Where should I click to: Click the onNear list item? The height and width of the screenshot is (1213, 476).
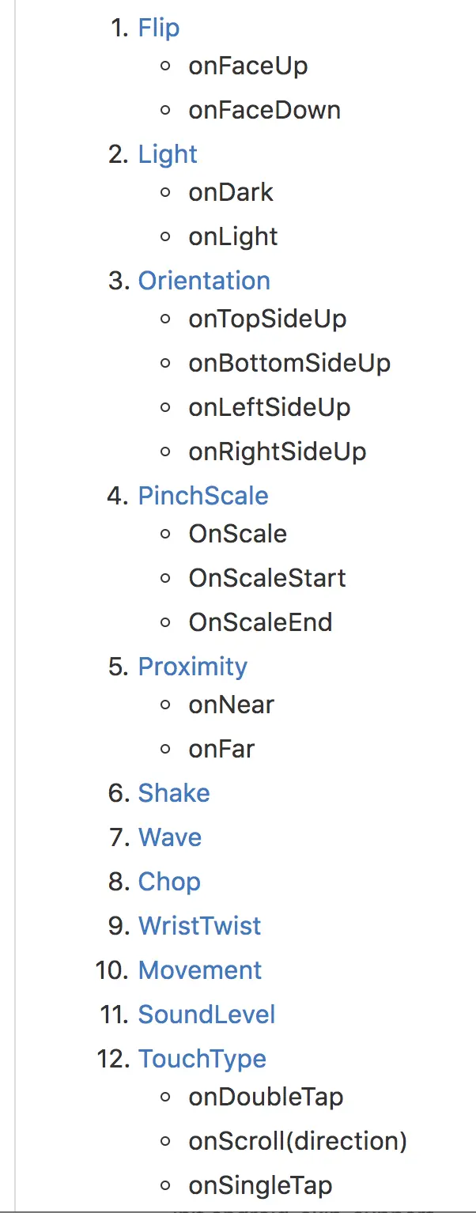tap(231, 705)
